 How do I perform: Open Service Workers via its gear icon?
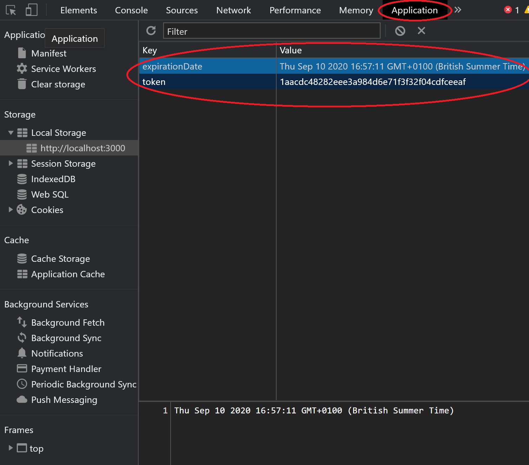(22, 69)
